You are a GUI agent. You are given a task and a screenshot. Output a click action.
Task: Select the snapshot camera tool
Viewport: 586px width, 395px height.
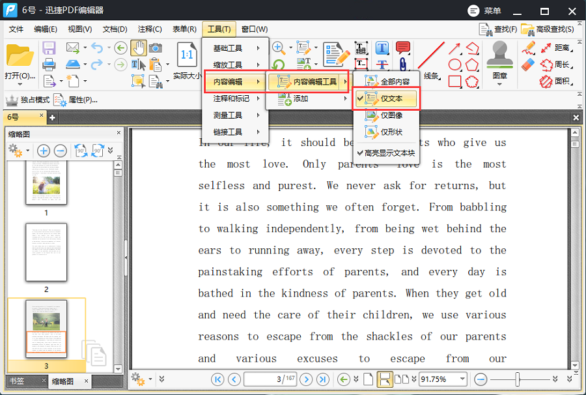[156, 48]
